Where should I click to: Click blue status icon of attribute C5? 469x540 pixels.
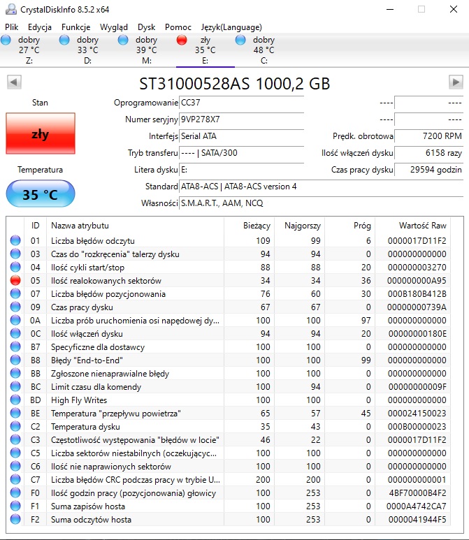pyautogui.click(x=15, y=453)
